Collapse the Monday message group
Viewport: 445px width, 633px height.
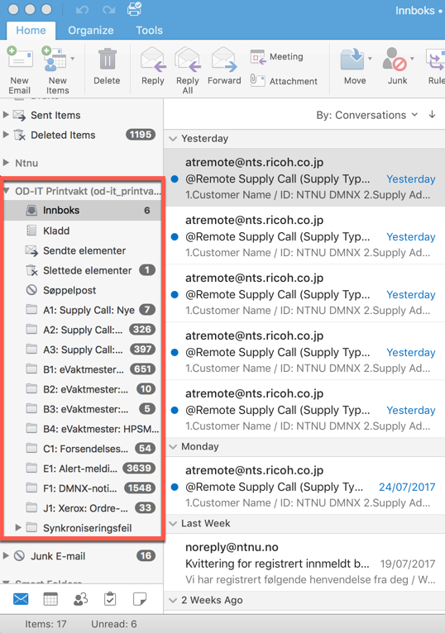click(173, 446)
